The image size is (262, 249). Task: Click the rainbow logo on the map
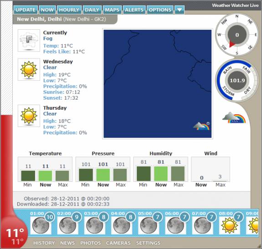click(x=201, y=126)
